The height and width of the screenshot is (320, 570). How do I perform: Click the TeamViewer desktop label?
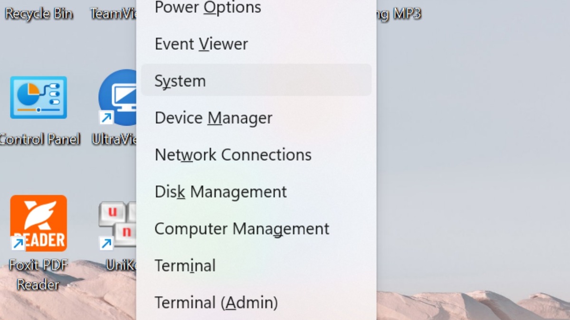tap(113, 14)
